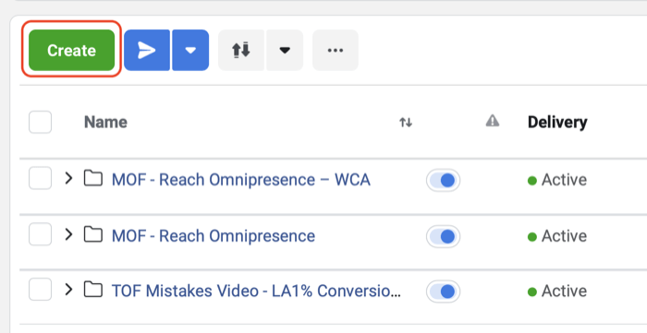Click the warning triangle column icon

[493, 121]
